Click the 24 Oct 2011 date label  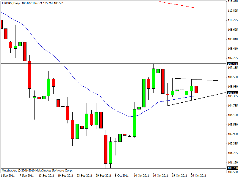click(198, 175)
